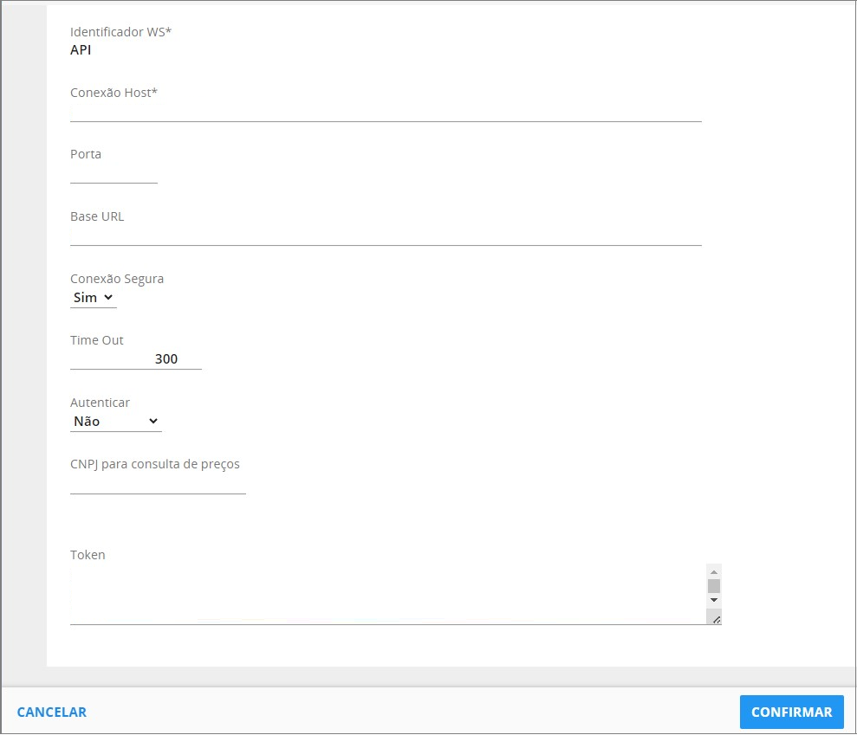This screenshot has width=857, height=735.
Task: Click the Time Out label
Action: pyautogui.click(x=97, y=340)
